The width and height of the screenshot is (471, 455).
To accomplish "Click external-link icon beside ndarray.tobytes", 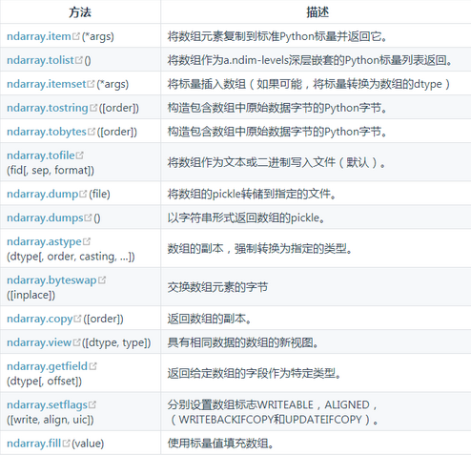I will (92, 132).
